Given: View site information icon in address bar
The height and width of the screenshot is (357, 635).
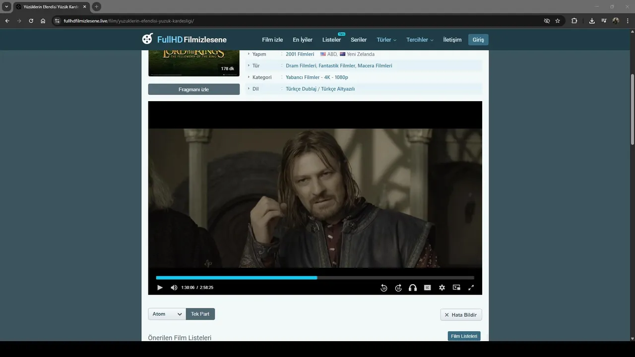Looking at the screenshot, I should pos(57,21).
